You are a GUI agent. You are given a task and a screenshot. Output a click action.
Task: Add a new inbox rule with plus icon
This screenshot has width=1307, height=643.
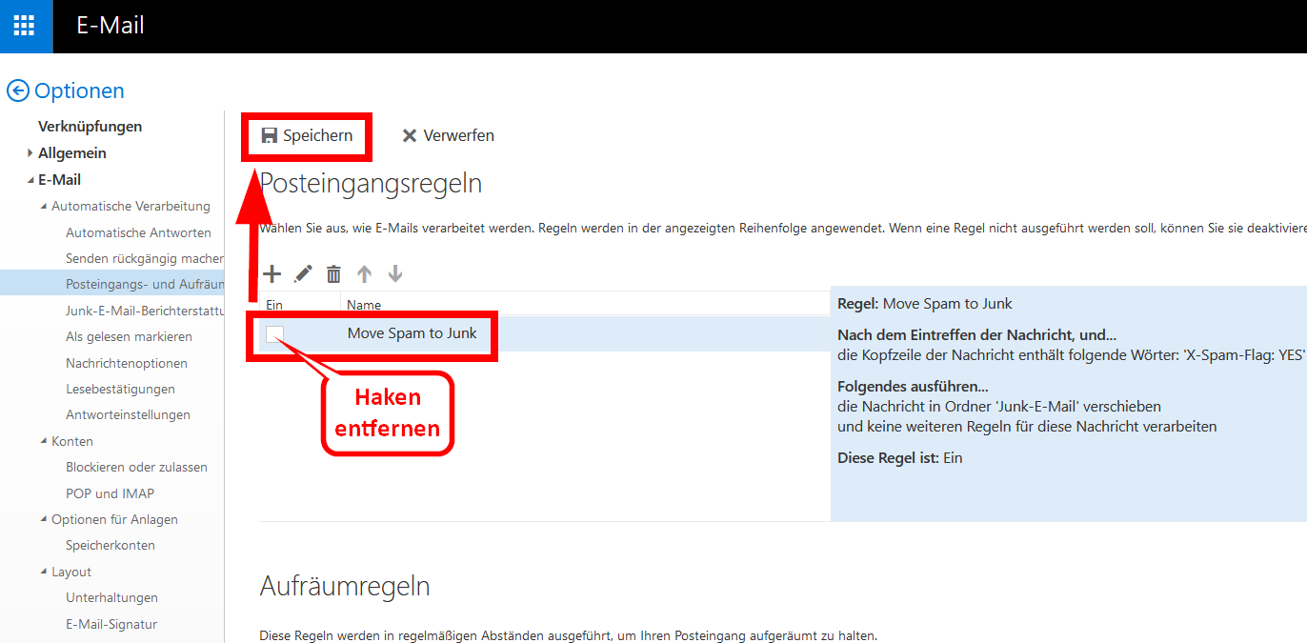[x=272, y=274]
